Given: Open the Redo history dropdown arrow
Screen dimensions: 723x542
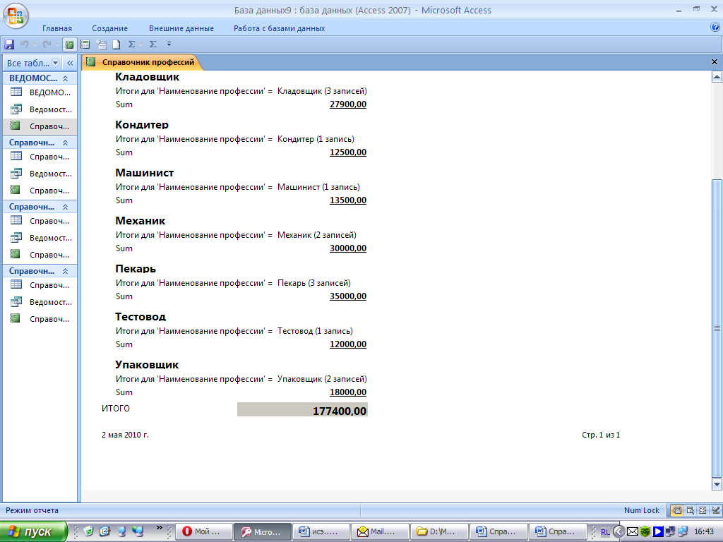Looking at the screenshot, I should coord(57,44).
